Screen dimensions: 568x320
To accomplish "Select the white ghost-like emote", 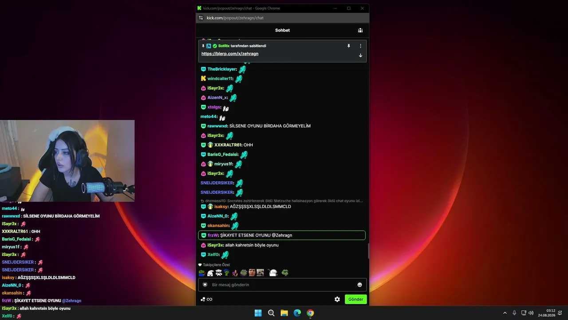I will point(272,272).
